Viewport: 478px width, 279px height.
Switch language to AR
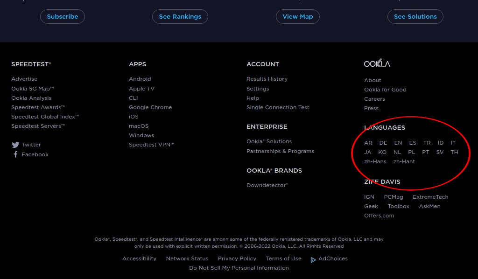tap(368, 143)
